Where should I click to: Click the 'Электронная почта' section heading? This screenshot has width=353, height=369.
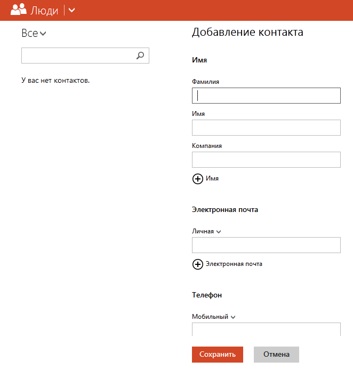[x=225, y=209]
